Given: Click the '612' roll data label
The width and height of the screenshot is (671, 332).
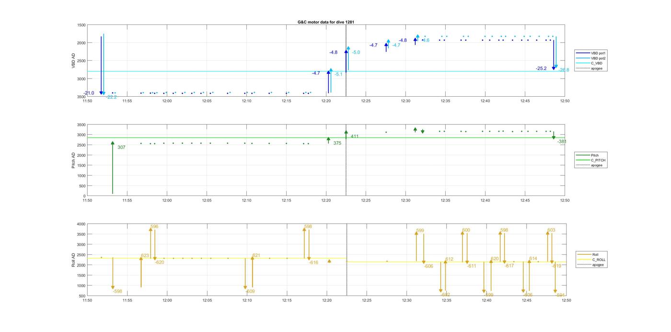Looking at the screenshot, I should 449,259.
